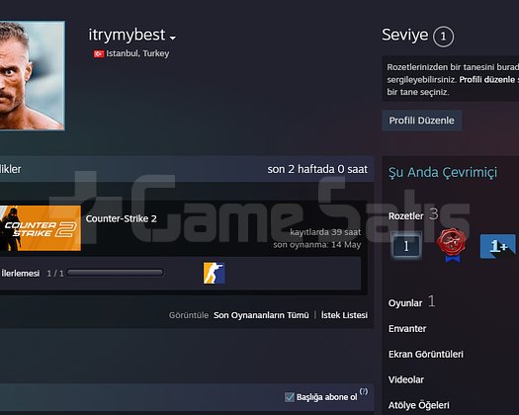Image resolution: width=519 pixels, height=415 pixels.
Task: Open the Son Oynananların Tümü link
Action: pos(261,315)
